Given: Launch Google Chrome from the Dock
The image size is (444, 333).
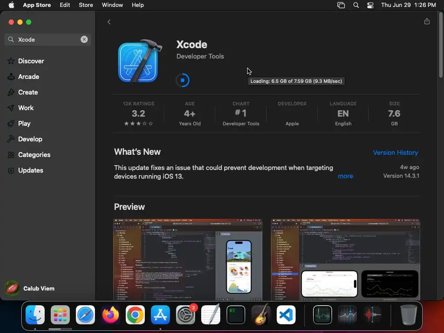Looking at the screenshot, I should click(135, 315).
